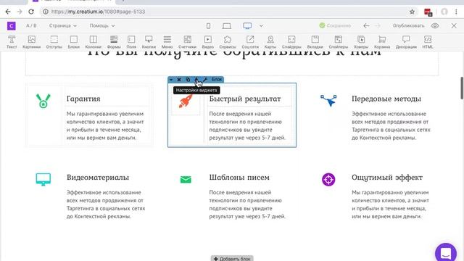Toggle page preview eye icon

coord(435,26)
